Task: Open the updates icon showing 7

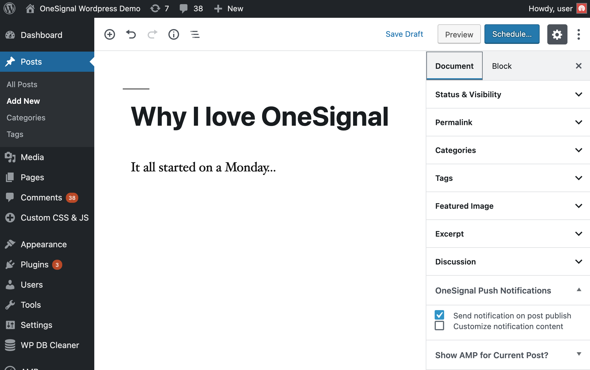Action: click(x=160, y=9)
